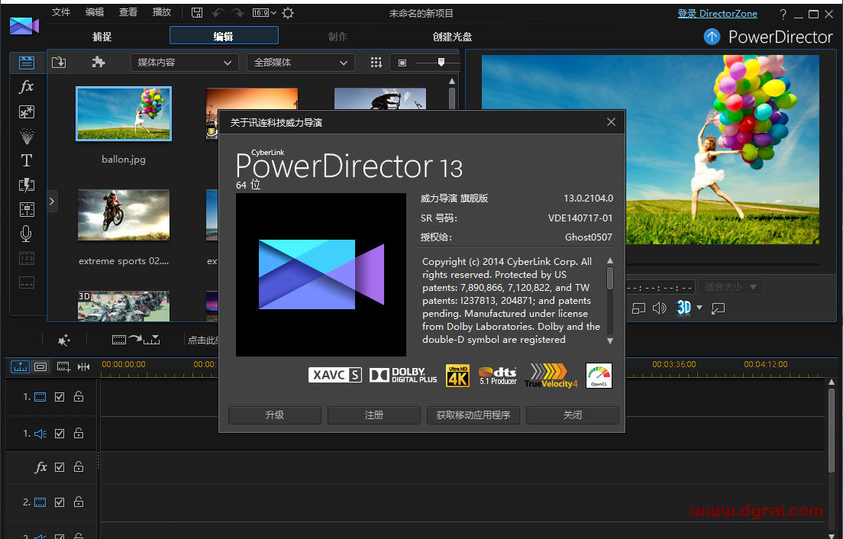Click the Magic Tools wand icon
843x539 pixels.
tap(64, 340)
